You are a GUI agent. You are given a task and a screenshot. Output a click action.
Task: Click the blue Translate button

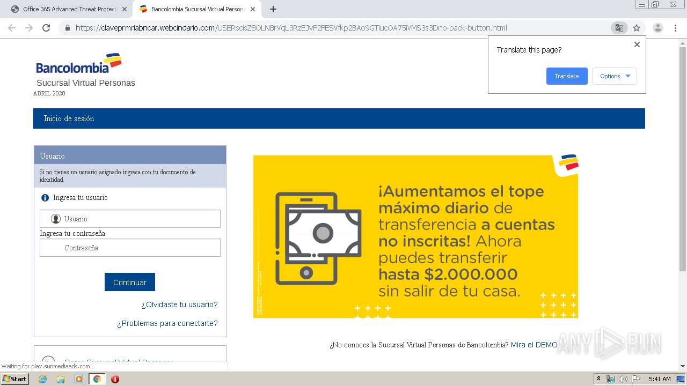(567, 76)
